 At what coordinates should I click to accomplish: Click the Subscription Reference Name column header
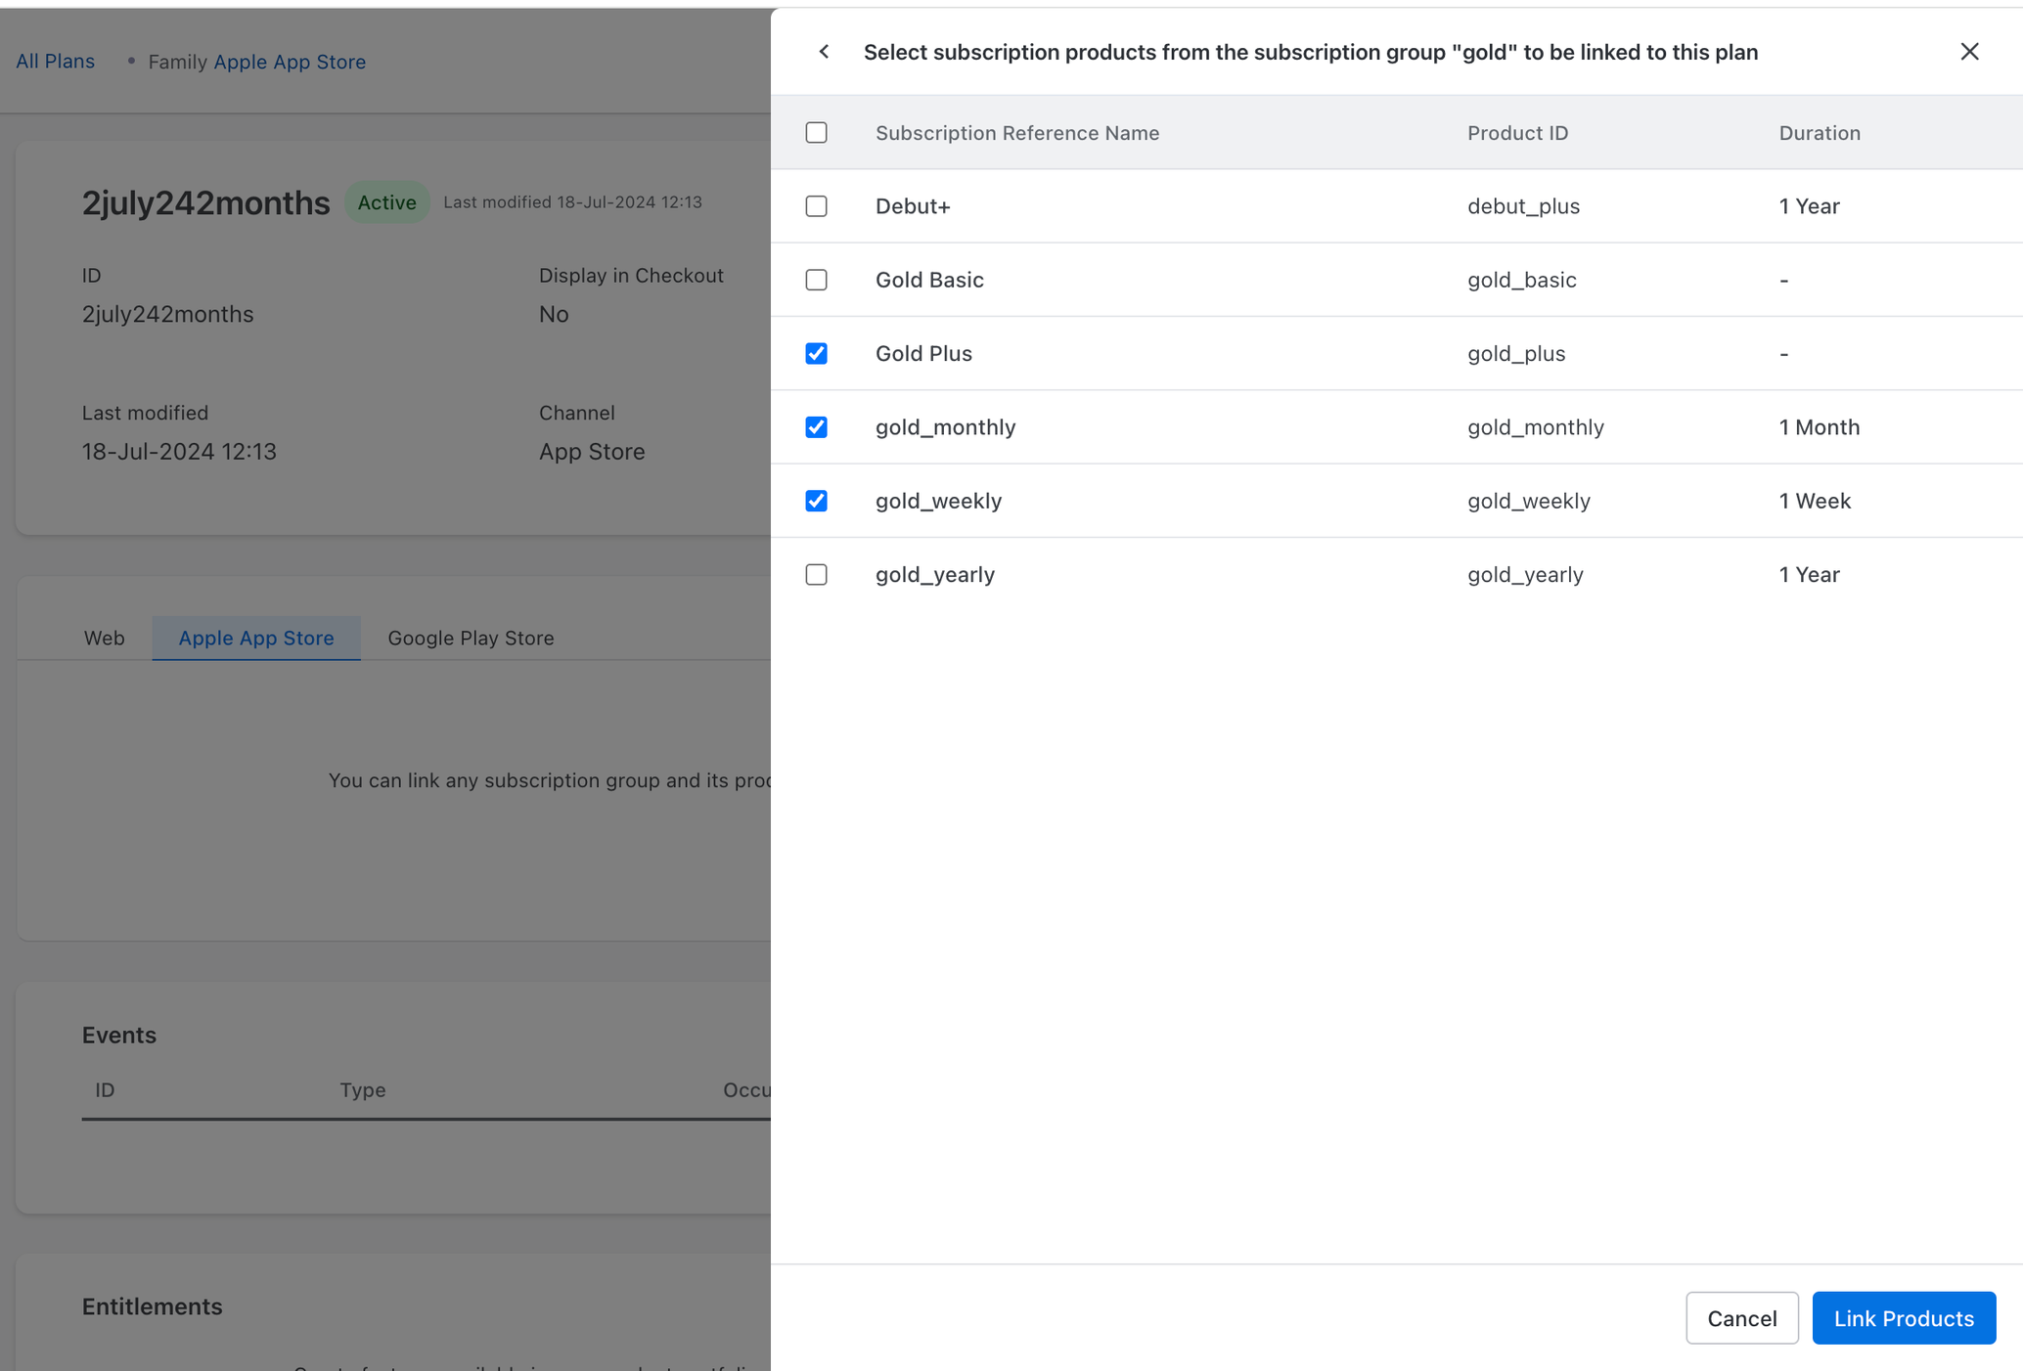tap(1016, 133)
